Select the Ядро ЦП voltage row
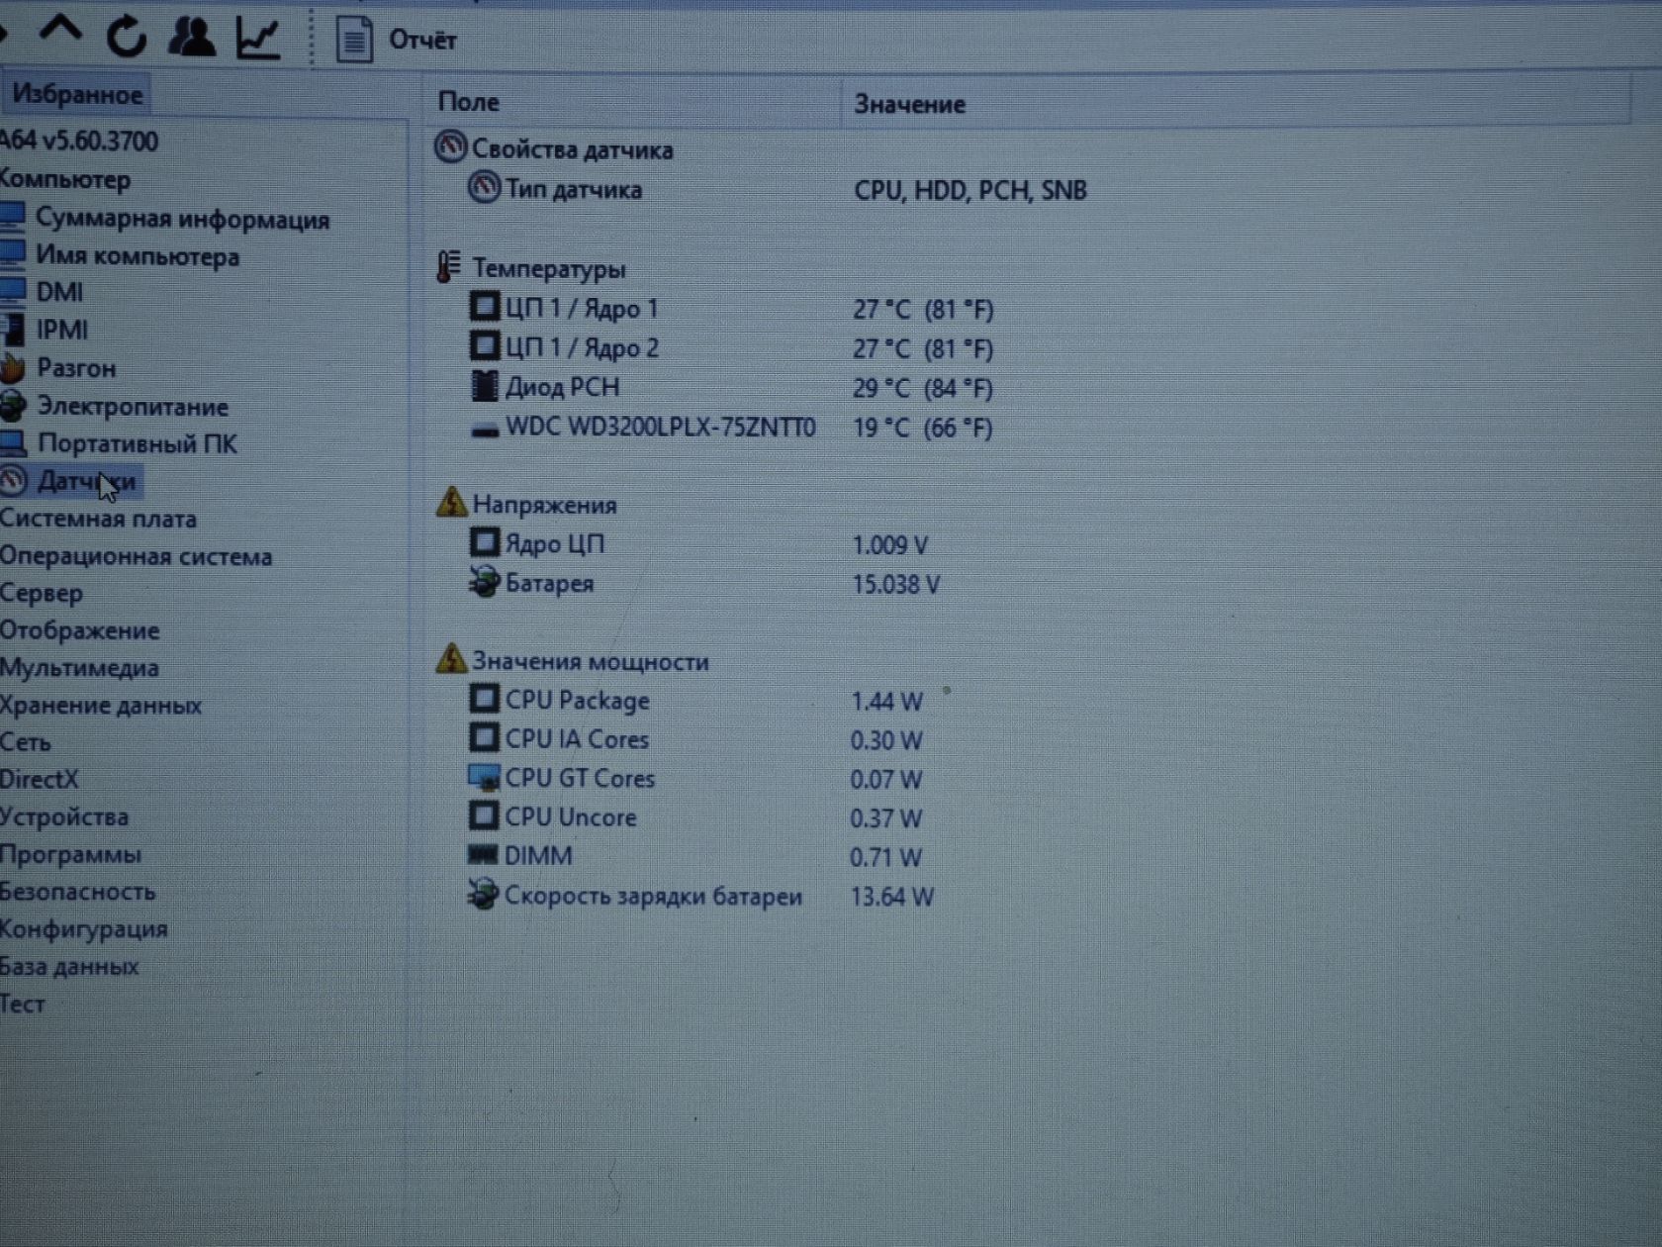 point(698,543)
